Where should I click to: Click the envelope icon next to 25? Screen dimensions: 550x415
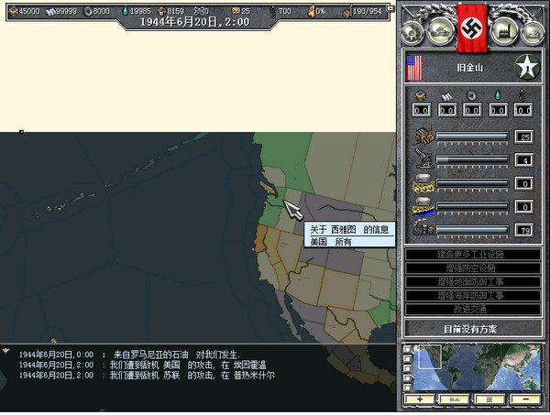[236, 12]
